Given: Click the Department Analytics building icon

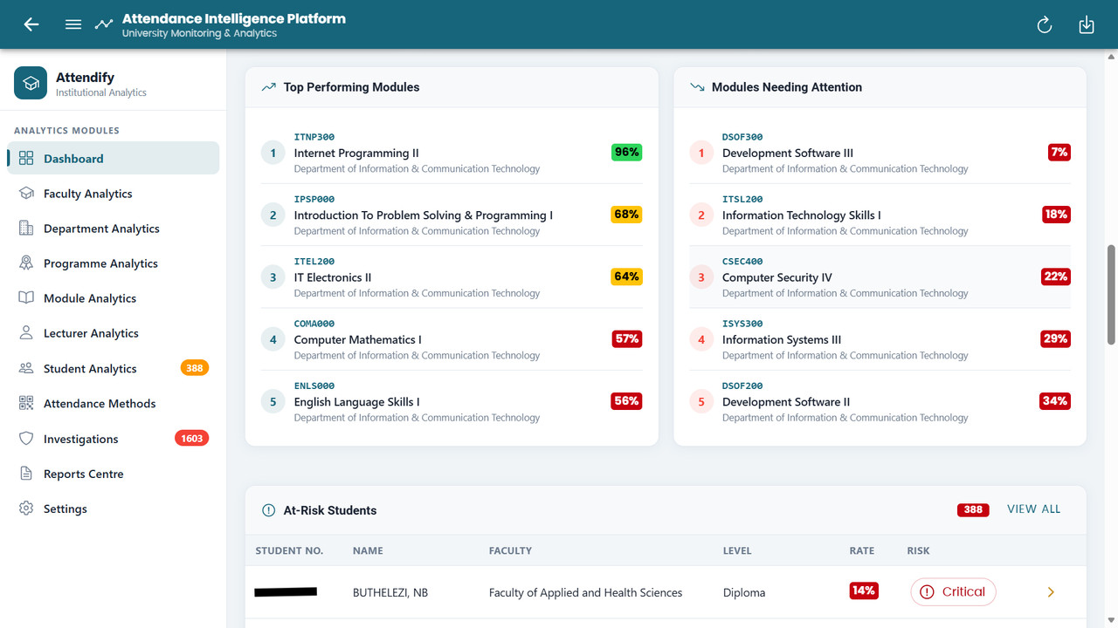Looking at the screenshot, I should tap(26, 228).
